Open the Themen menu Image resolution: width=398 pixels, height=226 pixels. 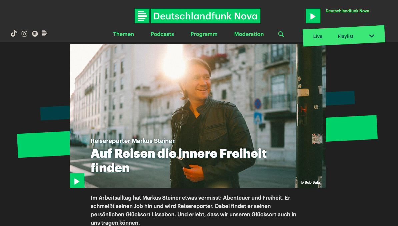pyautogui.click(x=124, y=34)
